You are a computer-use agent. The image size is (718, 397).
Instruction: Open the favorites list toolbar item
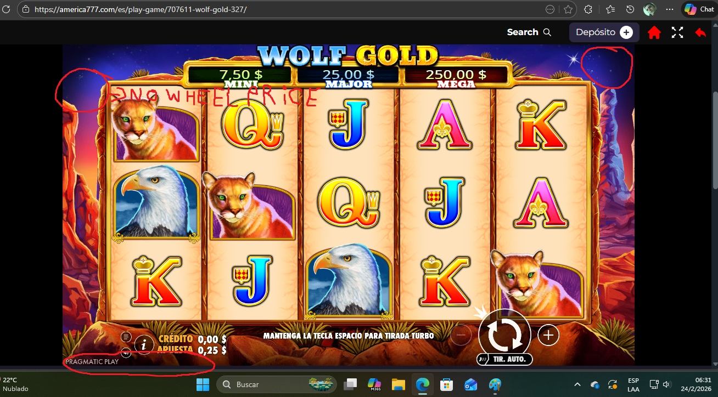click(610, 9)
